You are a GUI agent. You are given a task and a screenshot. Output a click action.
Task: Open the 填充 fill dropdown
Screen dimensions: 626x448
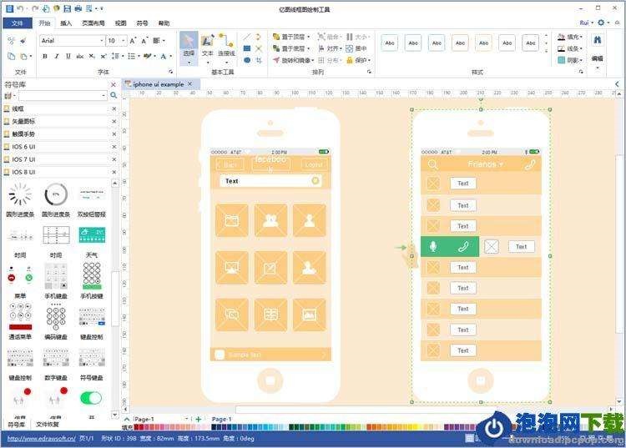click(570, 37)
